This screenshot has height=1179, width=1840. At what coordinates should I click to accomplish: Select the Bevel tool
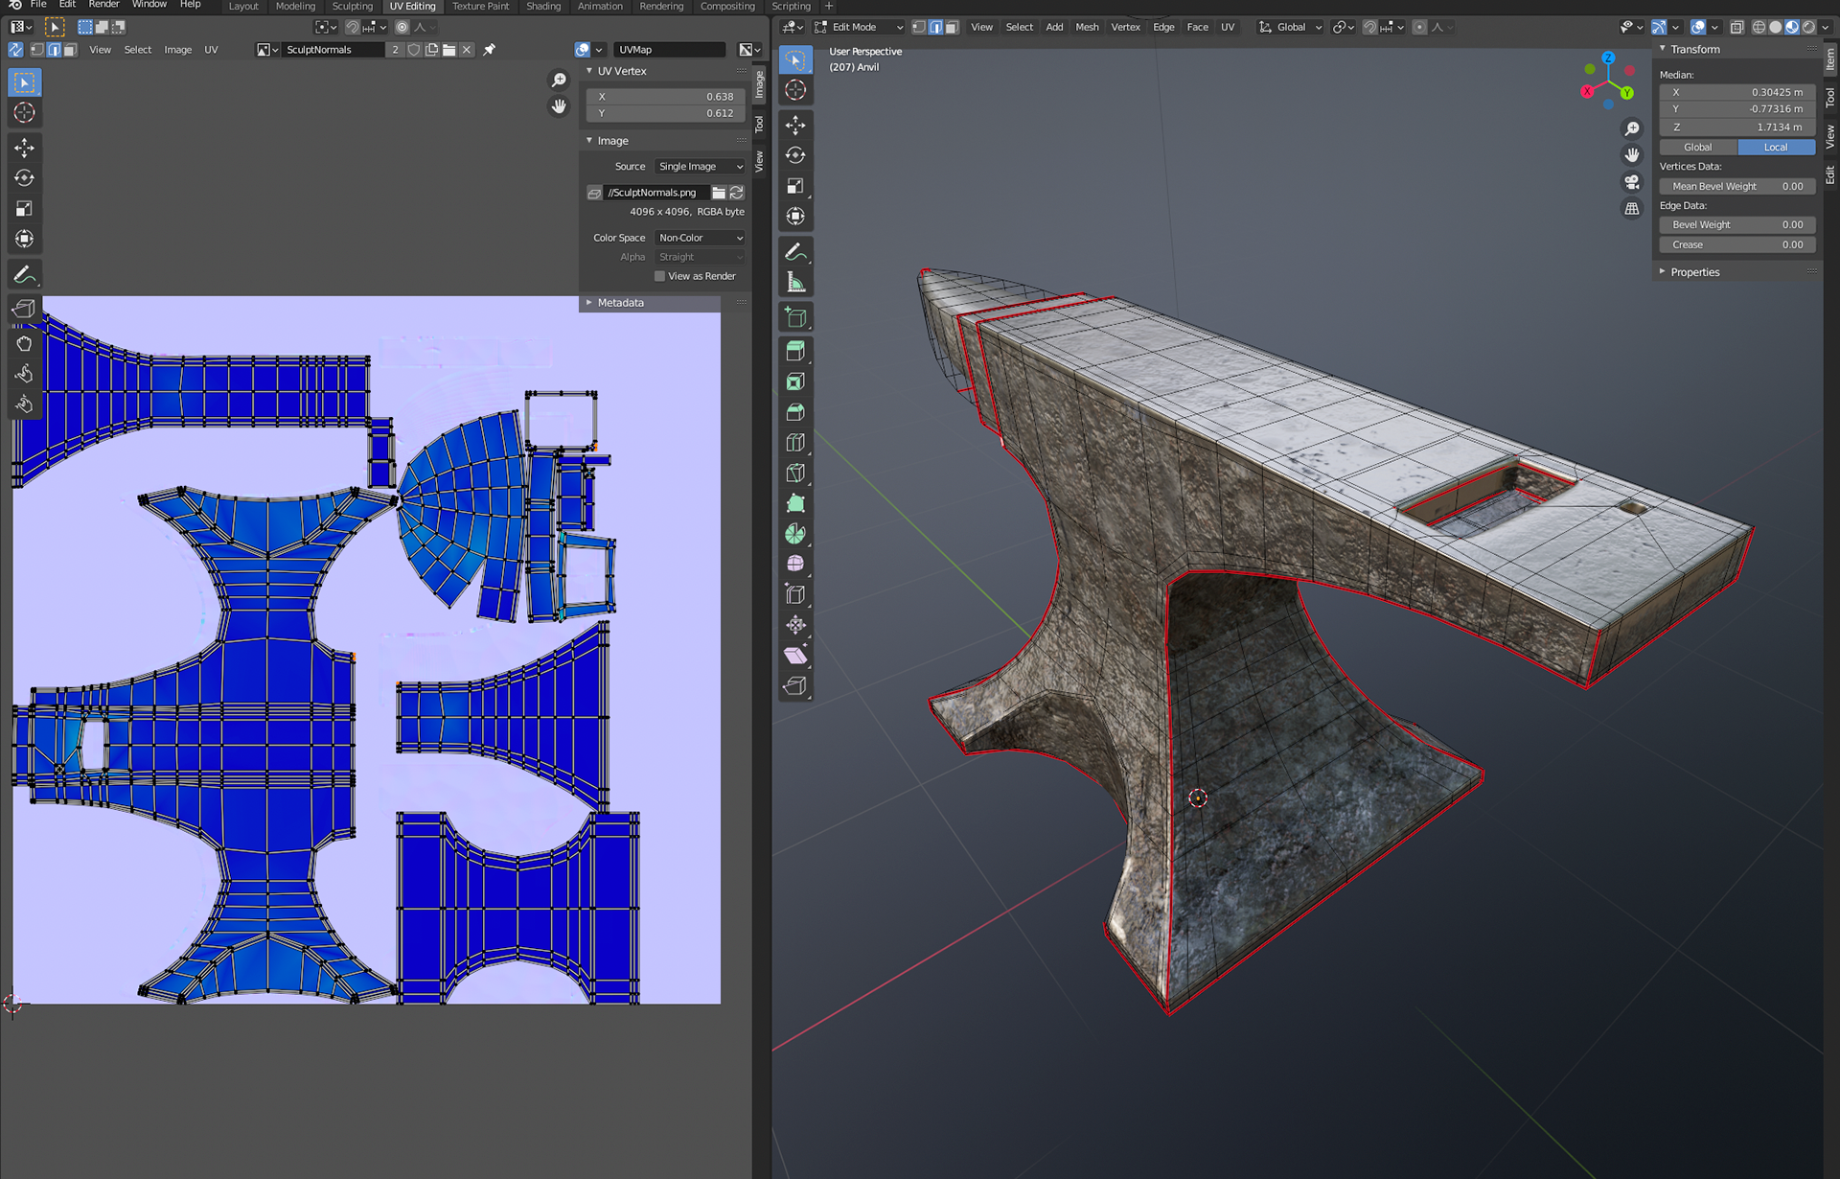(795, 412)
